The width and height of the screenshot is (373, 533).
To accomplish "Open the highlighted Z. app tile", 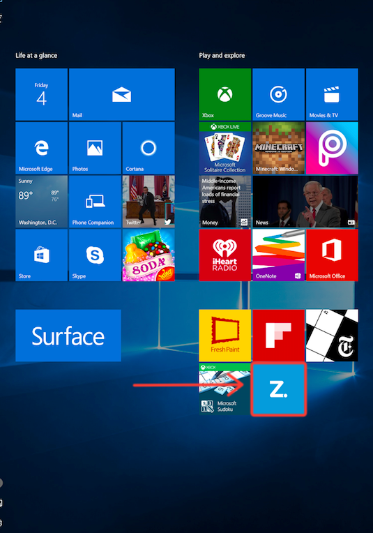I will click(x=279, y=389).
